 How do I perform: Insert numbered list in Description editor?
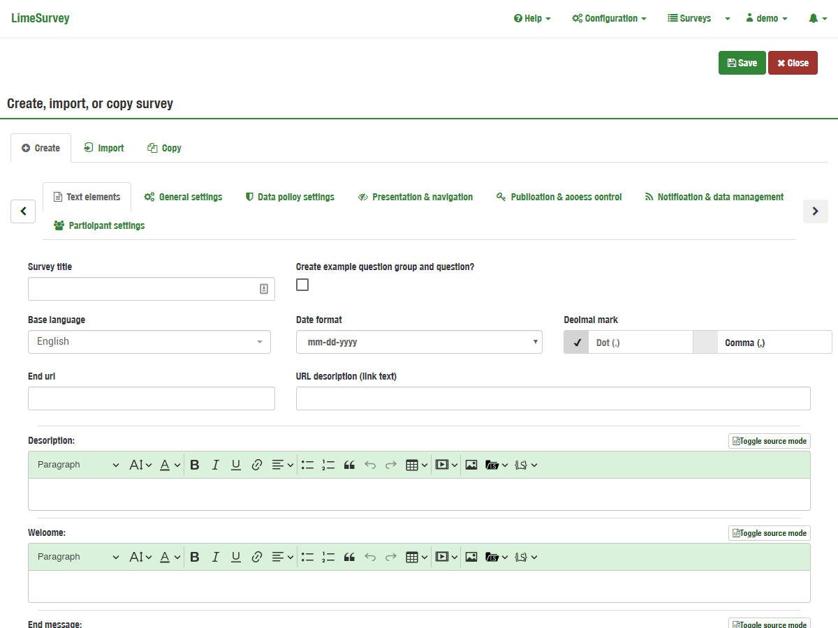(328, 465)
